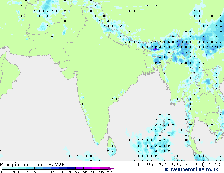Click the forecast date 'Sa 14-03-2026'
224x173 pixels.
click(x=149, y=165)
